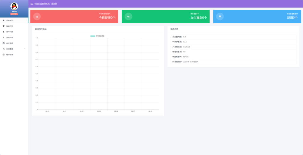Click the 08-26 chart axis label
The width and height of the screenshot is (303, 155).
pos(150,111)
